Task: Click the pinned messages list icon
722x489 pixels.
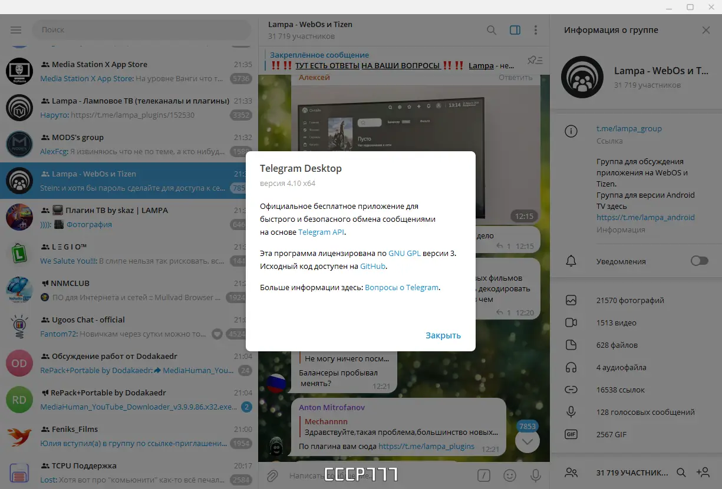Action: [x=535, y=60]
